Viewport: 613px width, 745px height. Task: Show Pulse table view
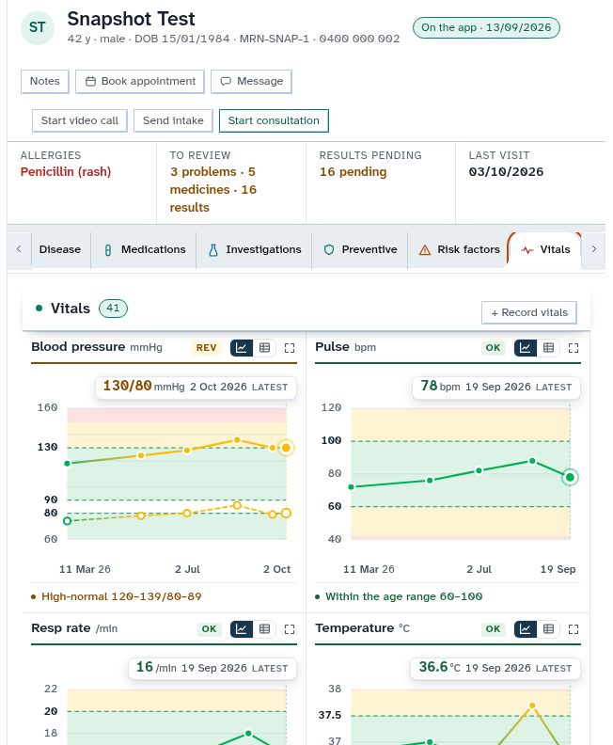click(548, 348)
